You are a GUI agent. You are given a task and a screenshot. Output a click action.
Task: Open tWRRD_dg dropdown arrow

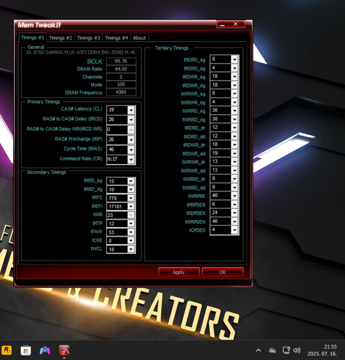(x=234, y=119)
